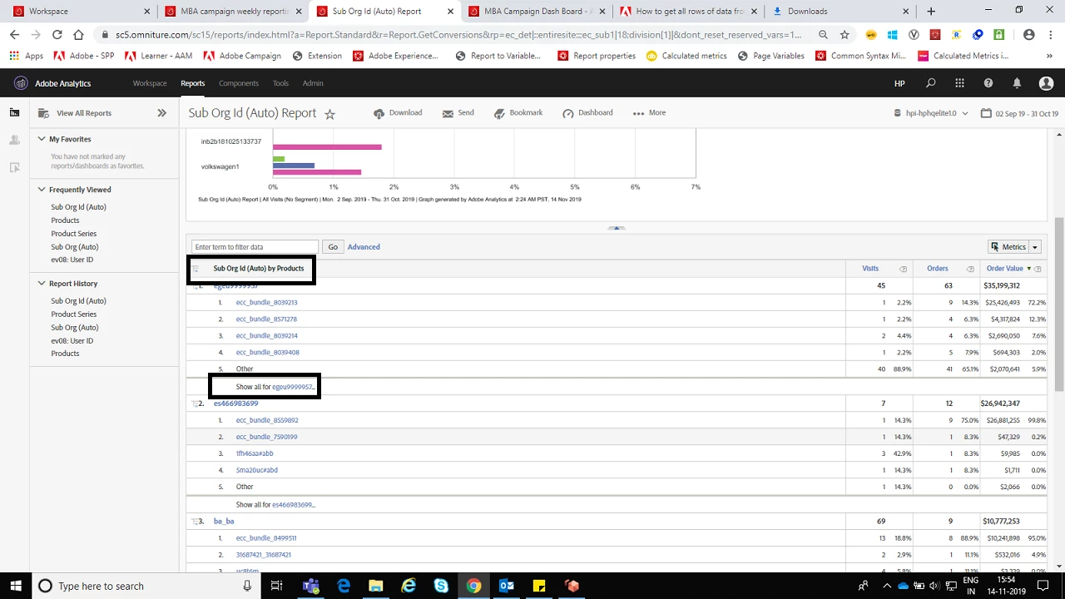The height and width of the screenshot is (599, 1065).
Task: Open Outlook from the taskbar
Action: (506, 586)
